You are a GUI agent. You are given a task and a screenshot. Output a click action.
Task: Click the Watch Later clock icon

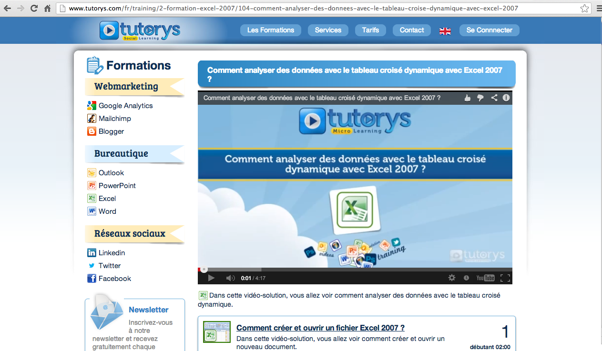tap(466, 278)
